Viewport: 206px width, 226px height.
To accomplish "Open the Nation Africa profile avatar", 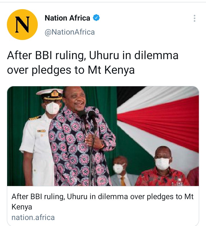I will (22, 25).
